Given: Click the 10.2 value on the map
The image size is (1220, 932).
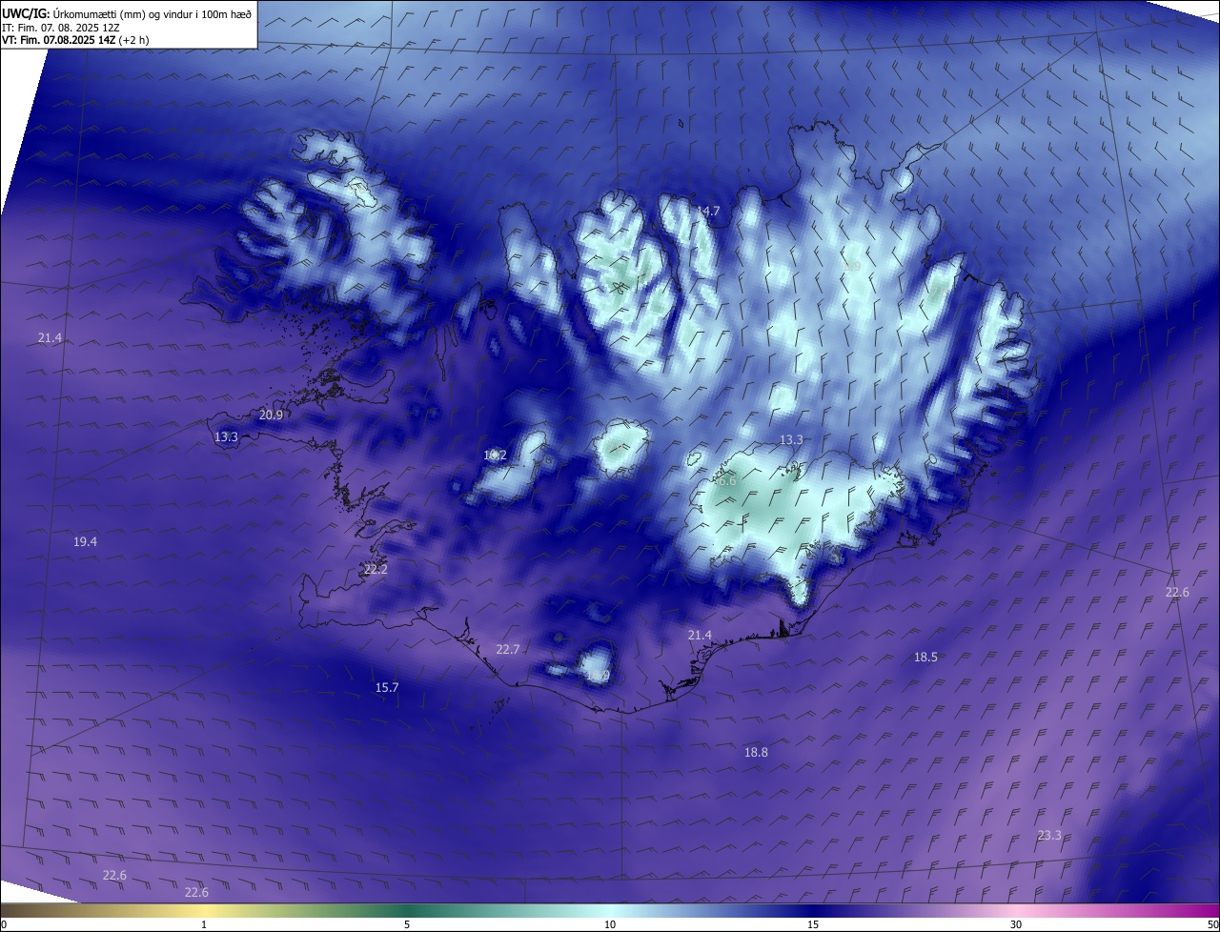Looking at the screenshot, I should 495,456.
